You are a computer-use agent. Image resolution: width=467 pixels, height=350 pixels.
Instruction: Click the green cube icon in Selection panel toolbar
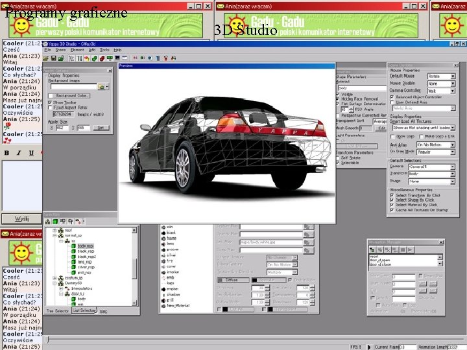click(55, 222)
